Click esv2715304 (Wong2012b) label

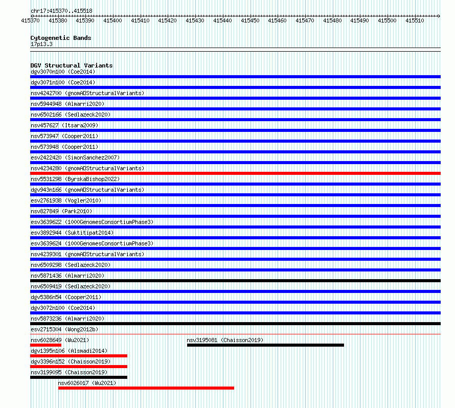coord(64,329)
